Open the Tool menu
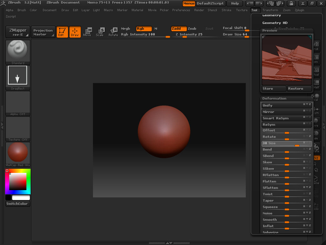The image size is (326, 245). [254, 10]
